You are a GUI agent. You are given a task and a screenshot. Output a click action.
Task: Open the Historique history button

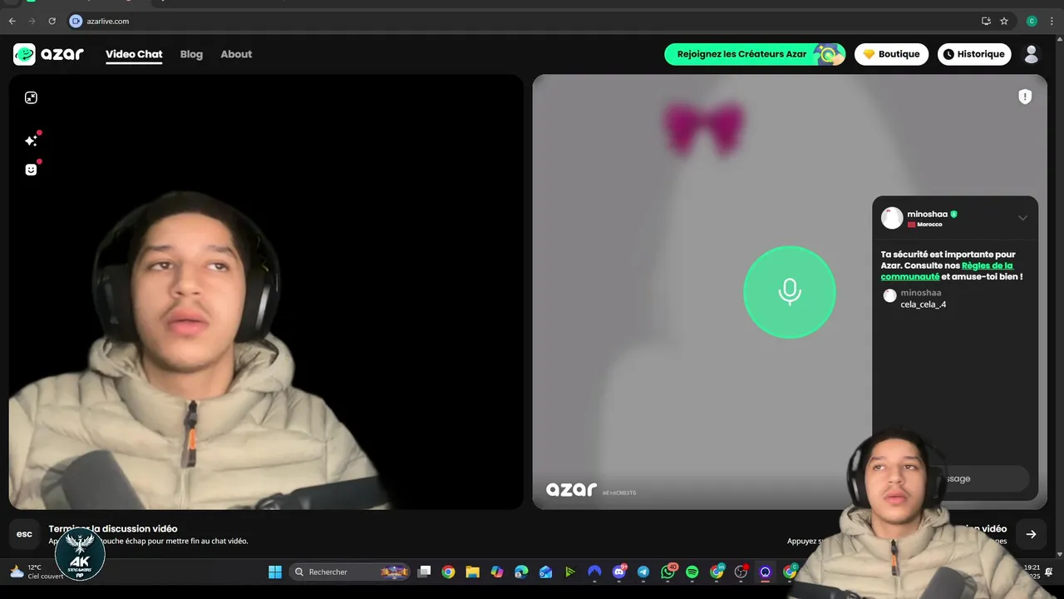pyautogui.click(x=974, y=54)
